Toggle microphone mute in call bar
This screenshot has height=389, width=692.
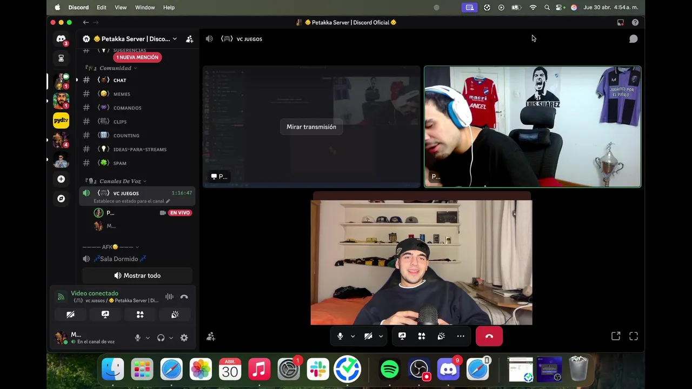point(340,336)
